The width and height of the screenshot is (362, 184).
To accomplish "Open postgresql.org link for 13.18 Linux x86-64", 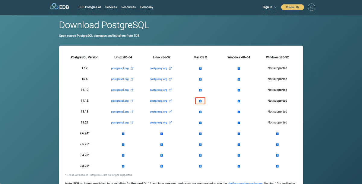I will click(x=122, y=112).
